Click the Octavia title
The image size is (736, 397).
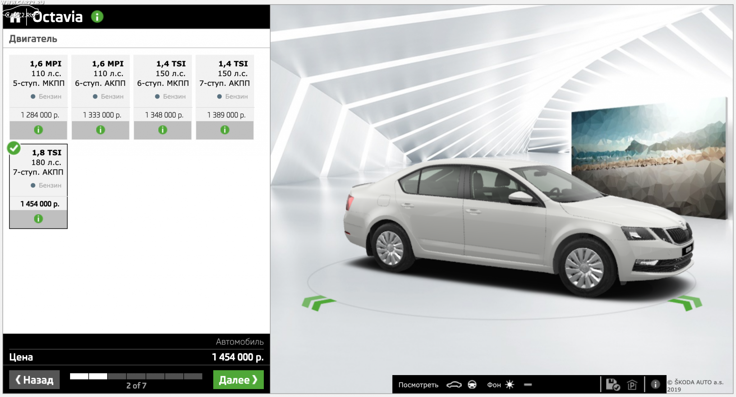pyautogui.click(x=57, y=17)
